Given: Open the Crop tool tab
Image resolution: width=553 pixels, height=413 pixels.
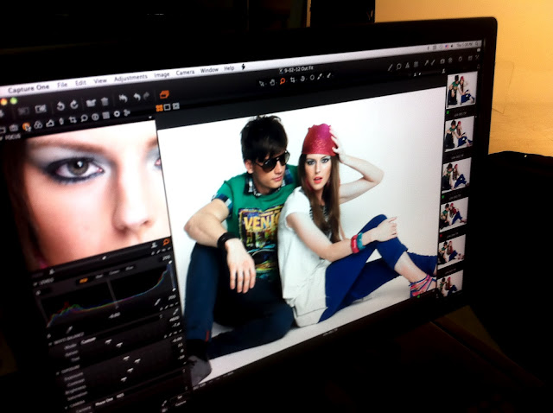Looking at the screenshot, I should [73, 120].
